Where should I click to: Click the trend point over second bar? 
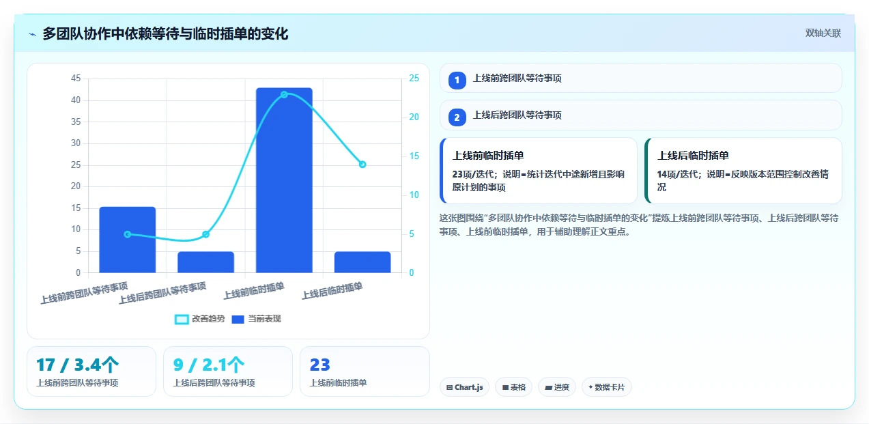pos(205,234)
